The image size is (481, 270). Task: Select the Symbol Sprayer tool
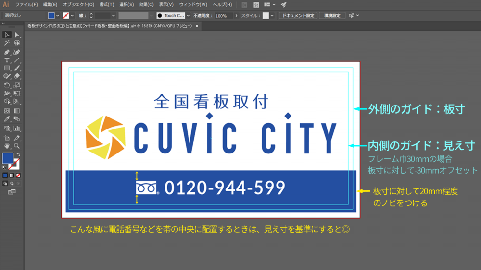(x=7, y=129)
